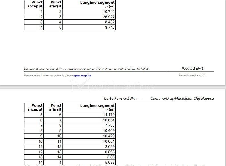The width and height of the screenshot is (226, 166).
Task: Click the 'Pagina 2 din 3' page label
Action: coord(192,69)
